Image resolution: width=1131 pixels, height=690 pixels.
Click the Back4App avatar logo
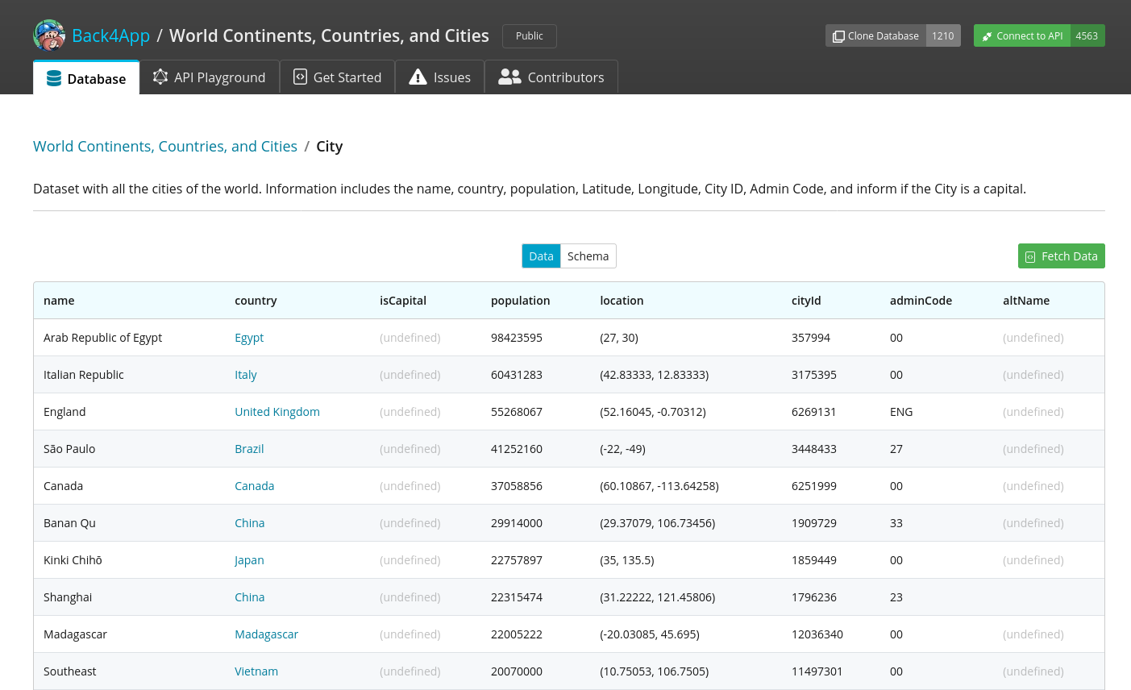coord(49,35)
